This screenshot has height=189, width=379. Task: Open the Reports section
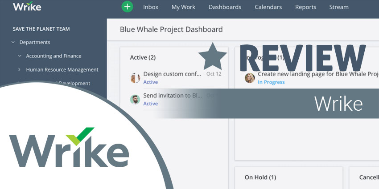[305, 7]
